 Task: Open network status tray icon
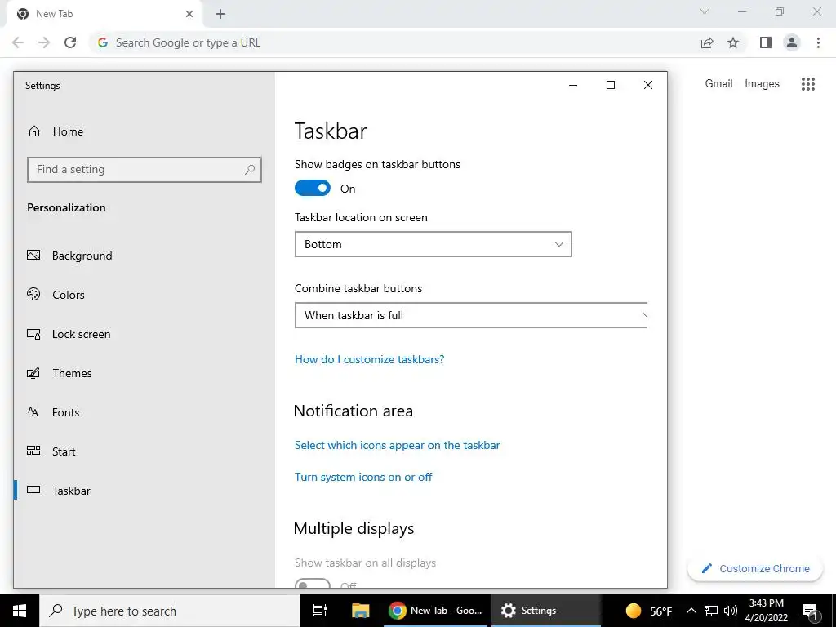tap(711, 611)
